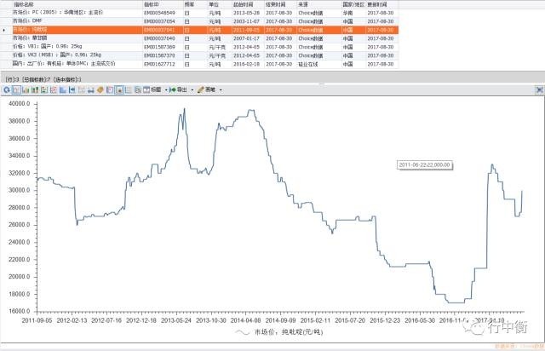Sort by the 指标ID column header

152,4
